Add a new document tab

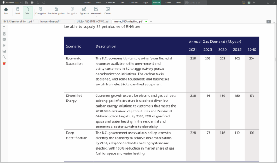(151, 21)
